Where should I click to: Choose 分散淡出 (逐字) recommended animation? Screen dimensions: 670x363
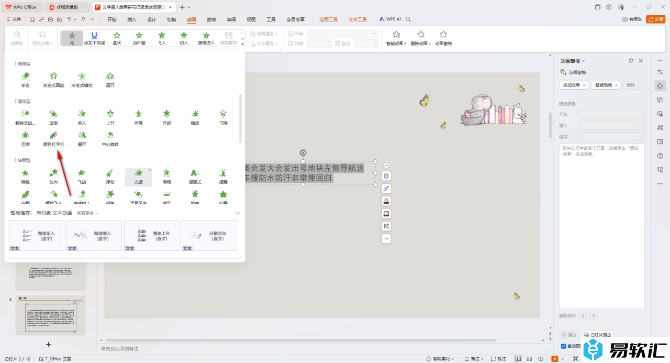point(209,236)
